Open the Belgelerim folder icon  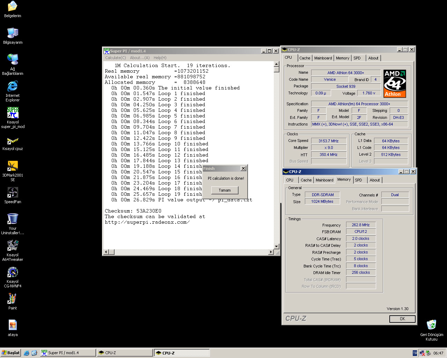(13, 6)
